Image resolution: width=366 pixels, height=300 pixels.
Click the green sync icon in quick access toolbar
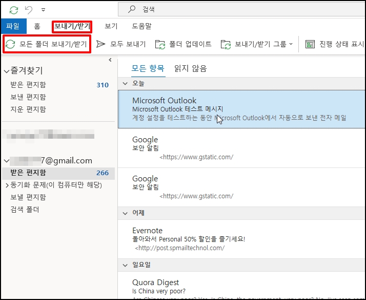(x=14, y=10)
